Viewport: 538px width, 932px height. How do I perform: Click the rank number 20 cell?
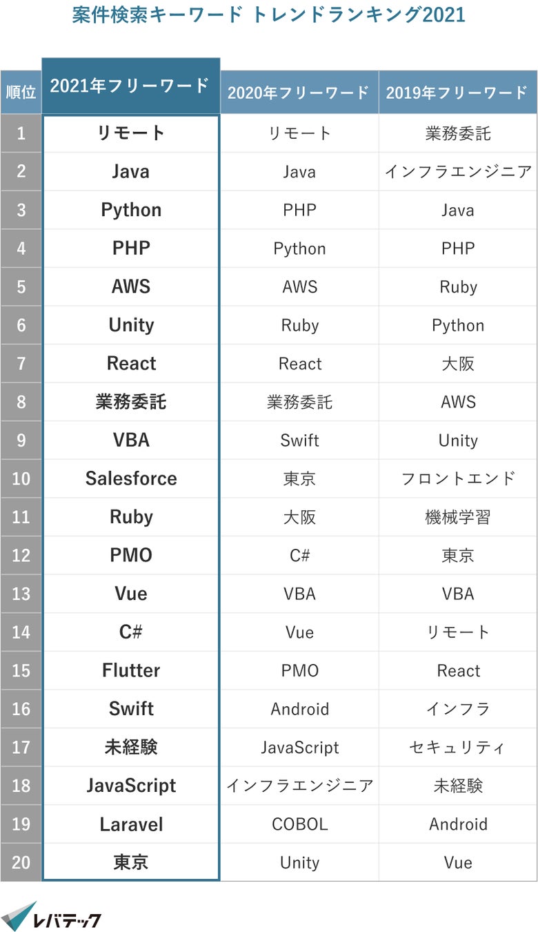[21, 862]
